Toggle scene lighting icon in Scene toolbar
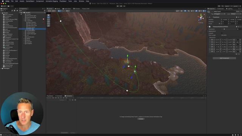This screenshot has height=136, width=242. [x=185, y=11]
